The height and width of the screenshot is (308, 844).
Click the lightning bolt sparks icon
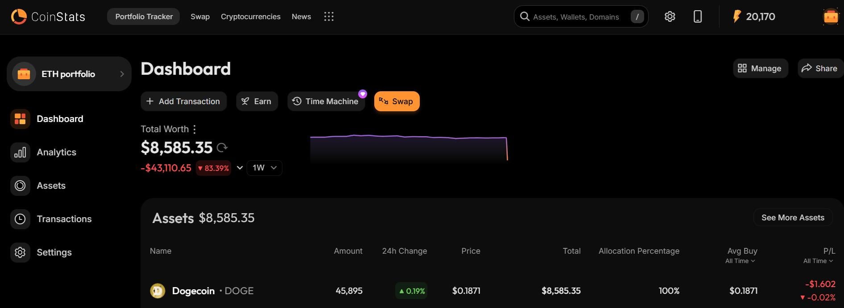point(736,17)
